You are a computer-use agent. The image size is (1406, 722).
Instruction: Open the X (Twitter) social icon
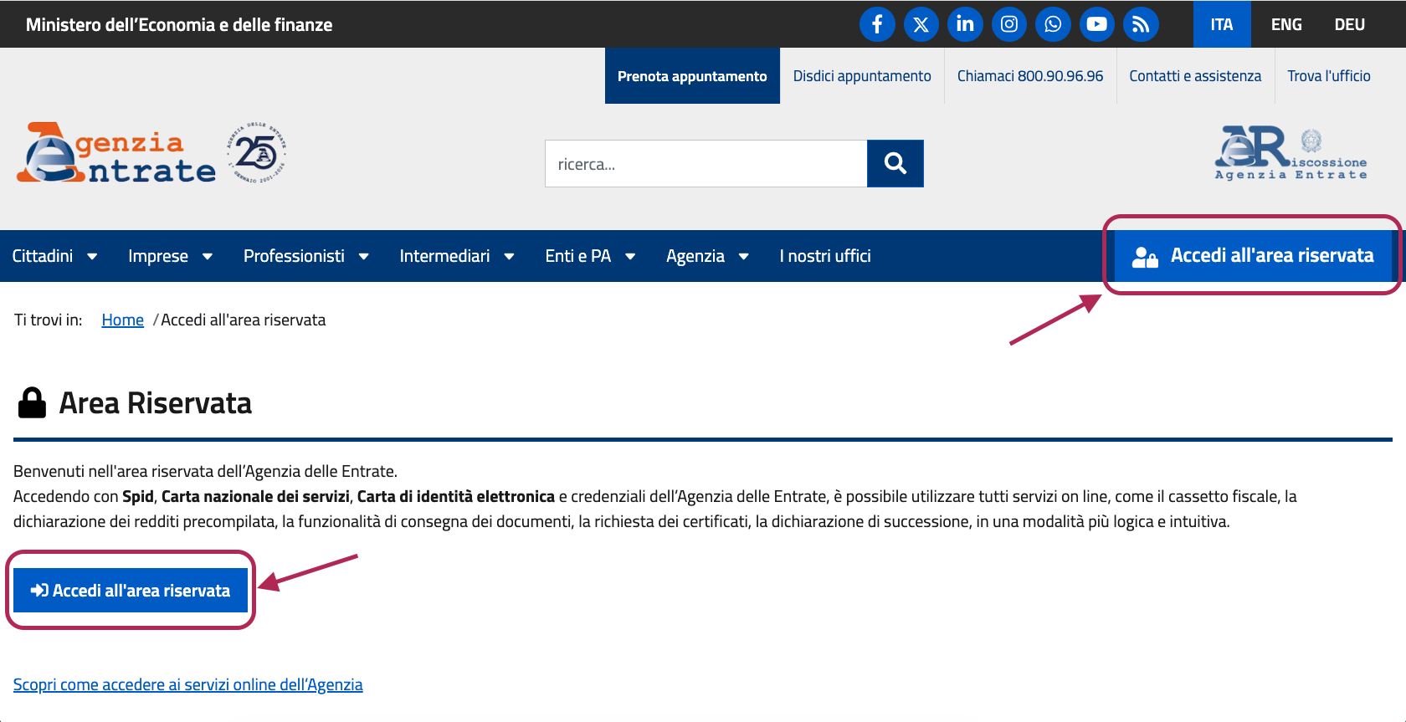pos(921,24)
